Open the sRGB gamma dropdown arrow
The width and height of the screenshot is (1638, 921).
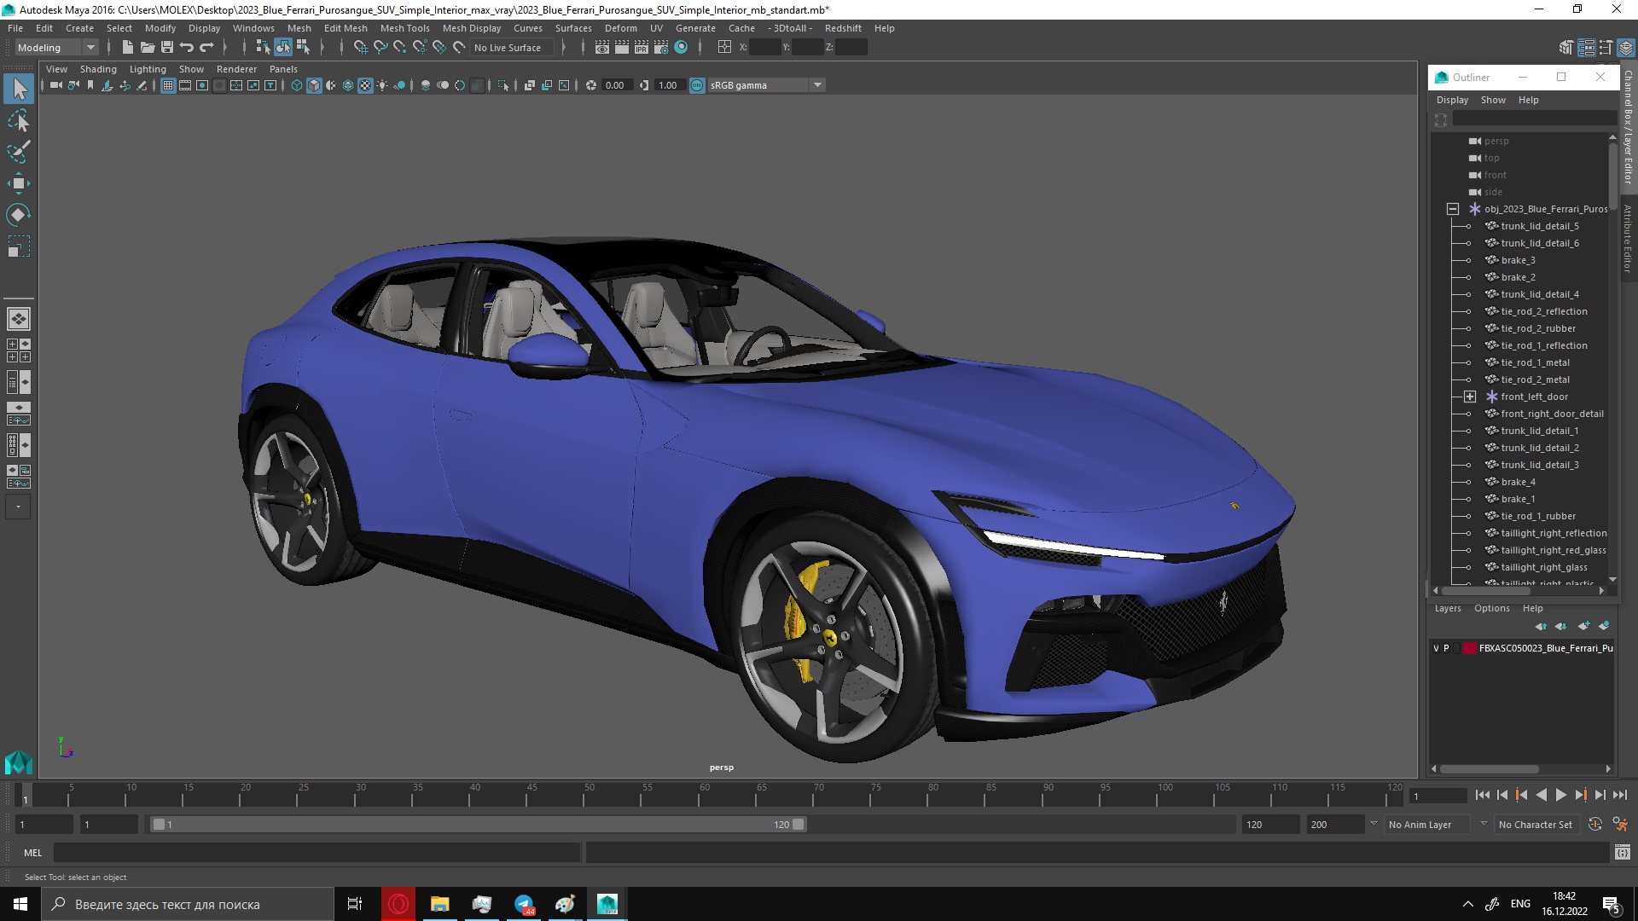(x=817, y=85)
